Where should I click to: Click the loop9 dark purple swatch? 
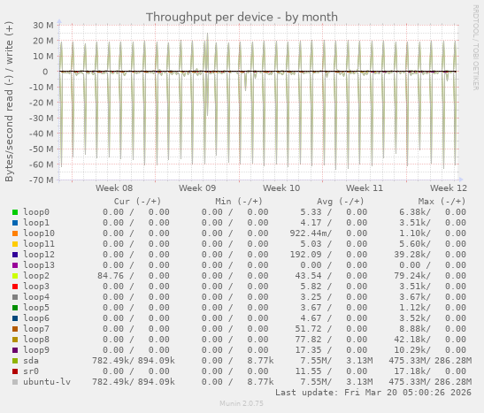point(15,350)
